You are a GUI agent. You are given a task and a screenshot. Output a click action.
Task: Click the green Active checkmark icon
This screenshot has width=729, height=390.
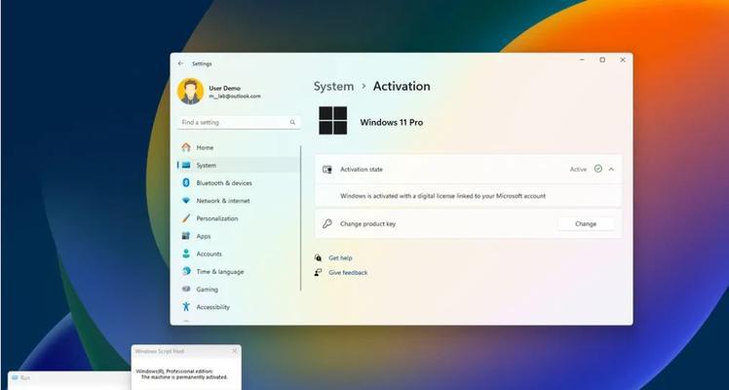click(x=597, y=169)
